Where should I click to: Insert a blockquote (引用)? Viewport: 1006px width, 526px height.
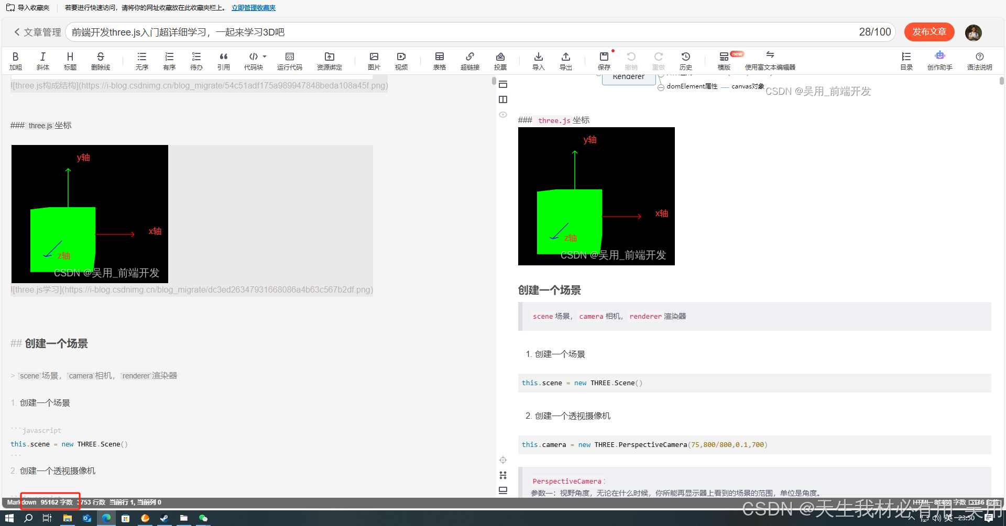click(224, 61)
